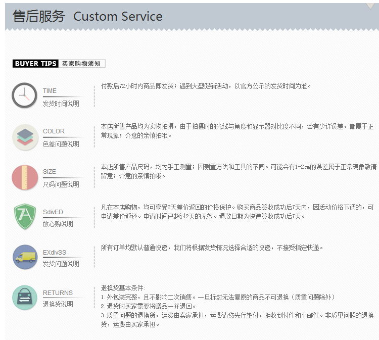Click the clock icon for shipping time

click(x=24, y=95)
